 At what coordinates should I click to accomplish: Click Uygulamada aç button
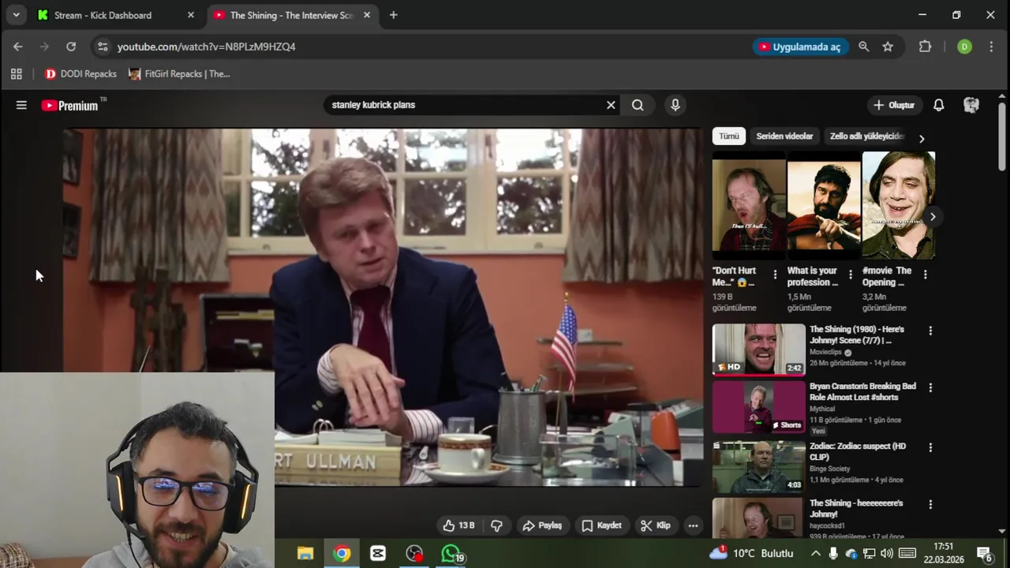tap(800, 47)
